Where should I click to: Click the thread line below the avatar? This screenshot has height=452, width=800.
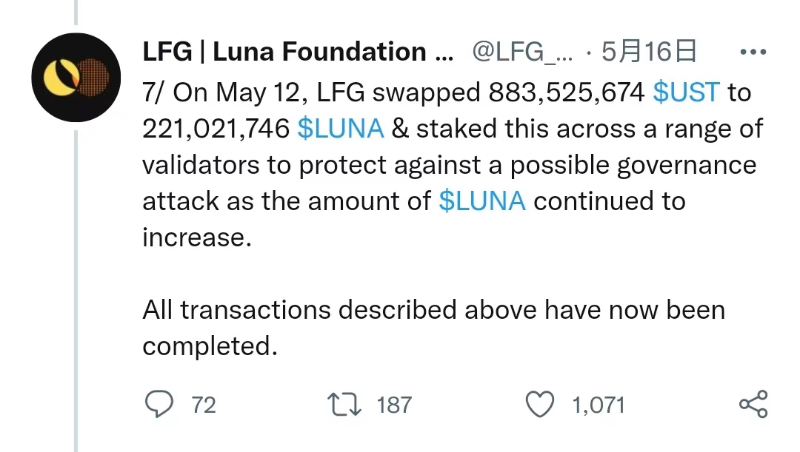coord(76,291)
